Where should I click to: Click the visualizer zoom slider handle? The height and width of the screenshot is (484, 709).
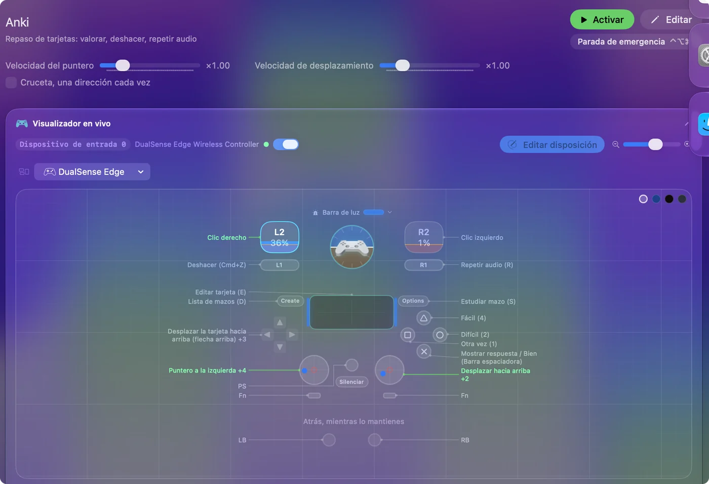(655, 144)
